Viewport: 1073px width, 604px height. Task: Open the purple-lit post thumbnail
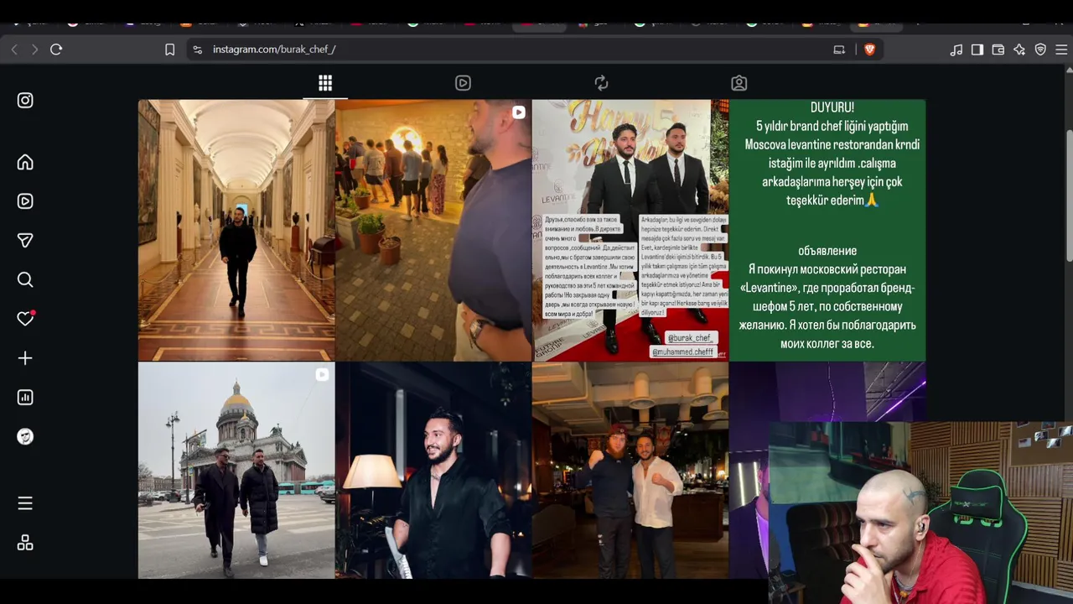pos(827,392)
